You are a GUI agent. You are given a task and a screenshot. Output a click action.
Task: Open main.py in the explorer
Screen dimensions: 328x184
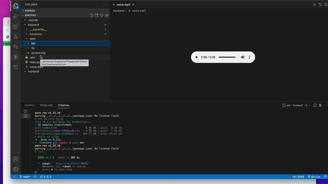click(34, 62)
